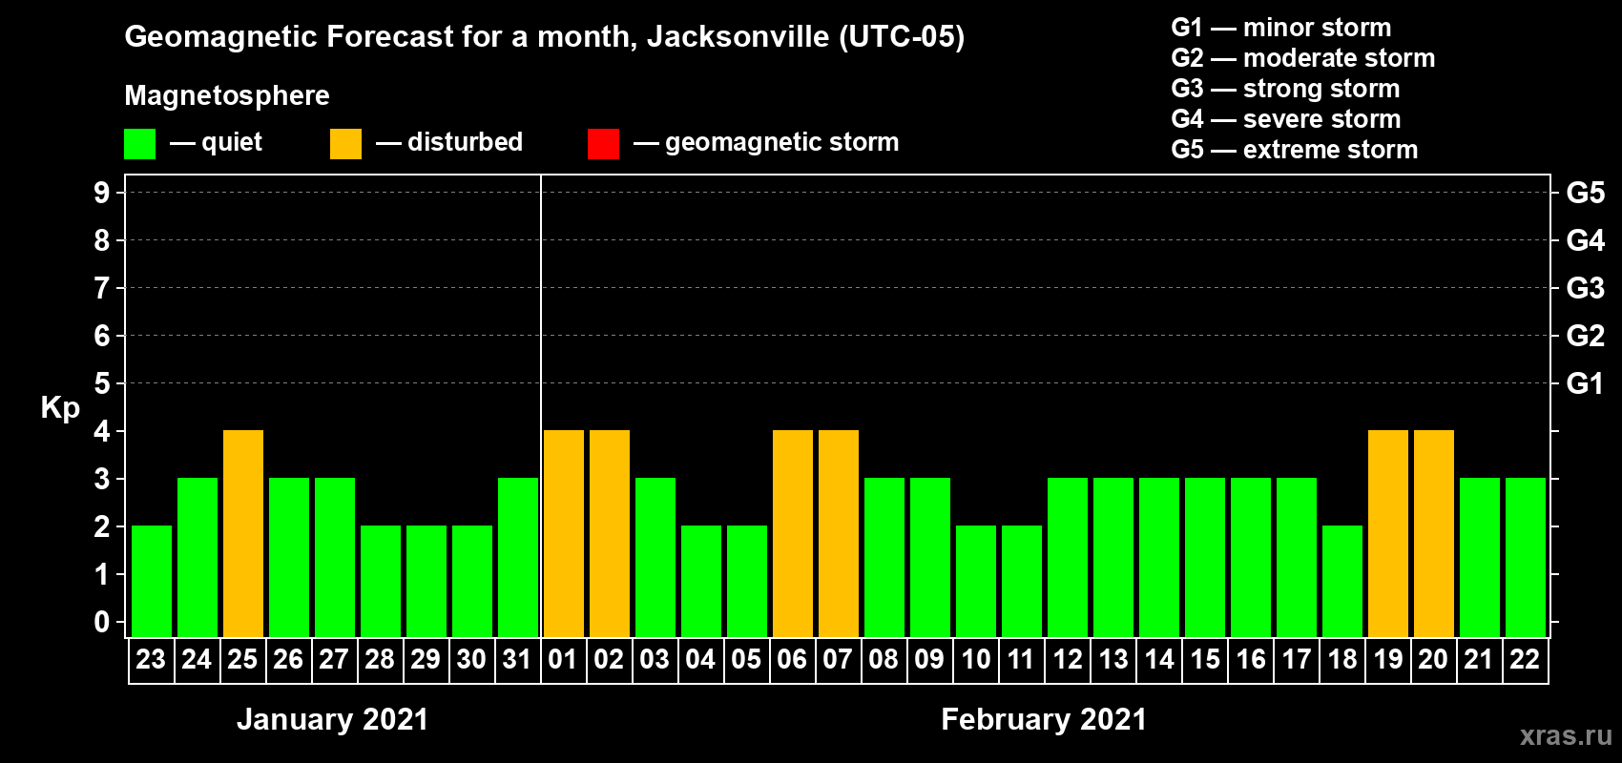Viewport: 1622px width, 763px height.
Task: Click date label 09 on the axis
Action: pos(929,659)
